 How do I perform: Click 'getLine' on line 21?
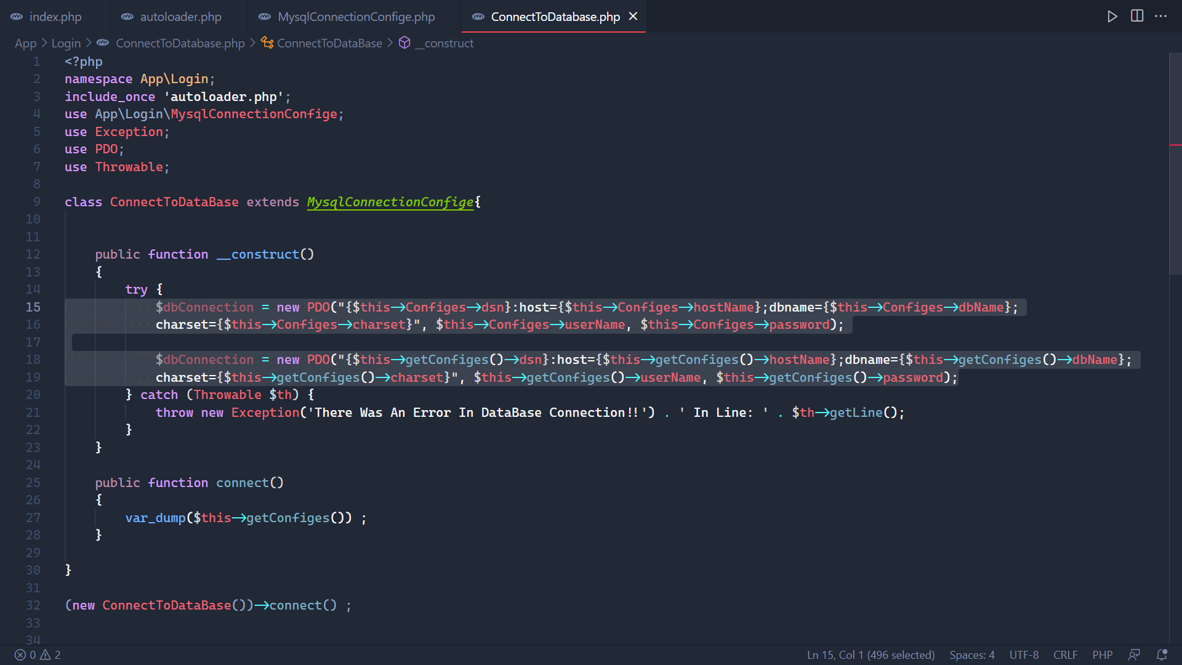[x=856, y=413]
